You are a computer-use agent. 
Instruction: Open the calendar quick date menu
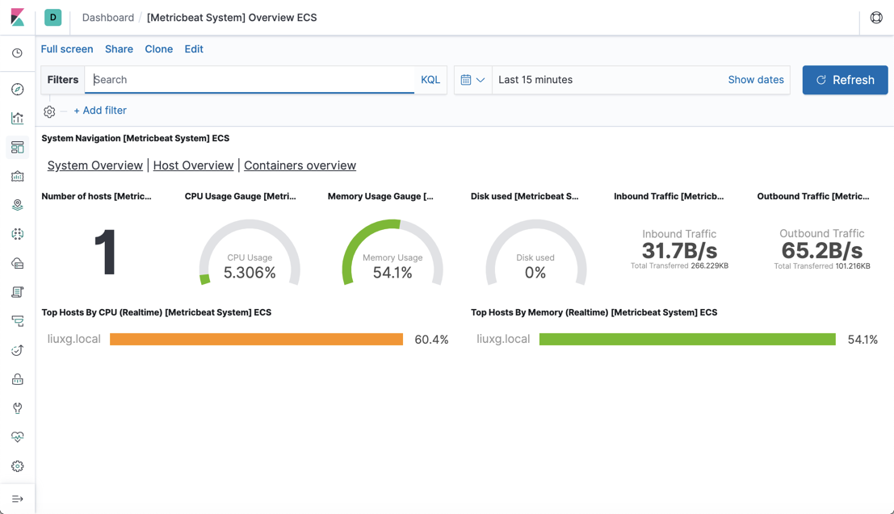pos(472,80)
